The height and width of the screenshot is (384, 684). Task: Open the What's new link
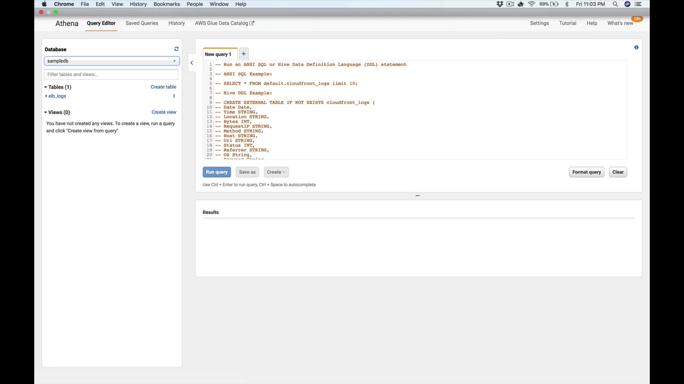[620, 23]
